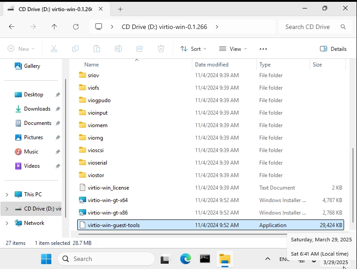Select the virtio-win-gt-x86 installer

point(211,213)
